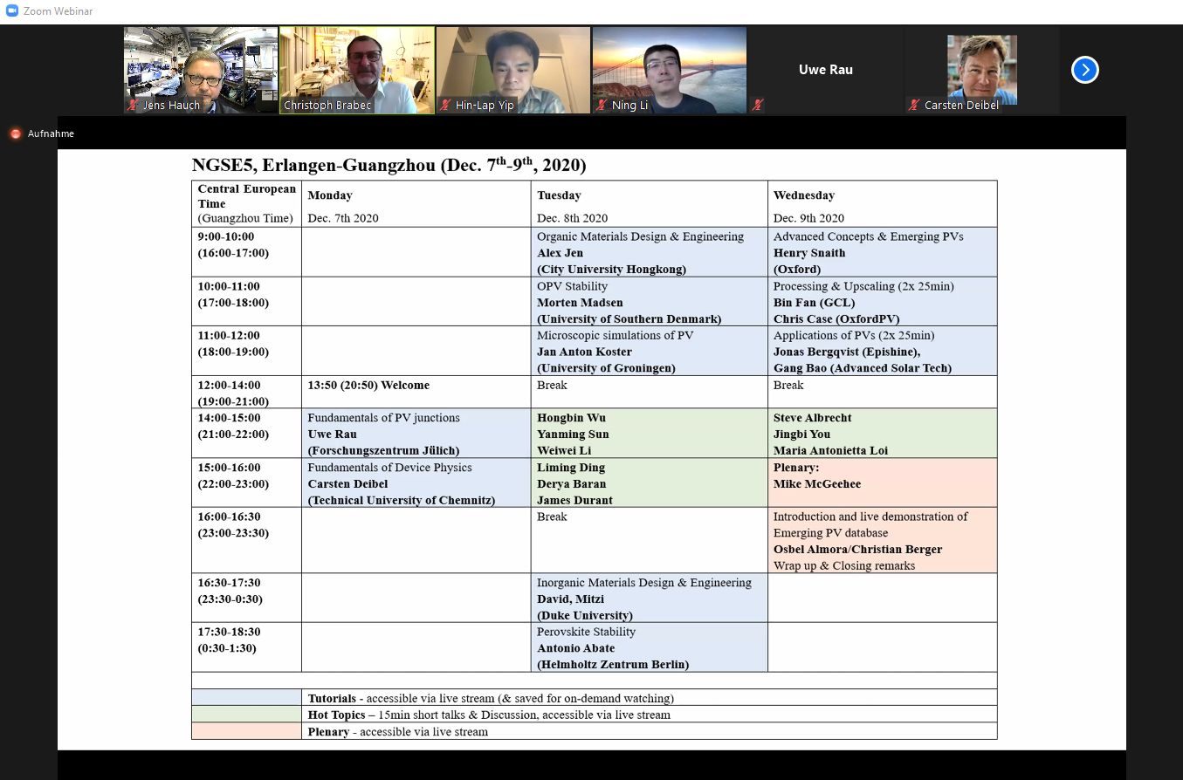This screenshot has height=780, width=1183.
Task: Click muted microphone icon beside Carsten Deibel
Action: point(914,106)
